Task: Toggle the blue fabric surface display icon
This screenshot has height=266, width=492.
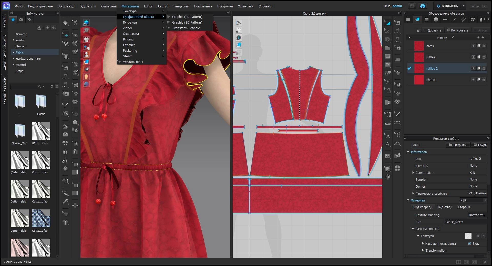Action: point(86,62)
